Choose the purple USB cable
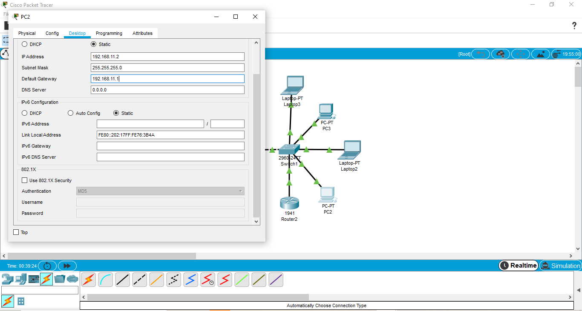The image size is (582, 311). coord(276,280)
